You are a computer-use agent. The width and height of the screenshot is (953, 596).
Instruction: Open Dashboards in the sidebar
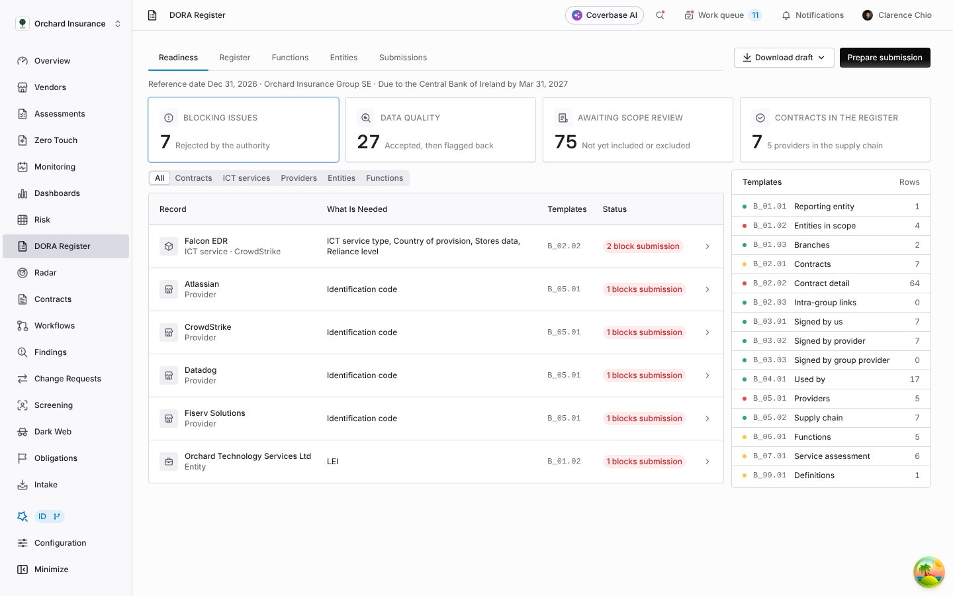pos(66,193)
